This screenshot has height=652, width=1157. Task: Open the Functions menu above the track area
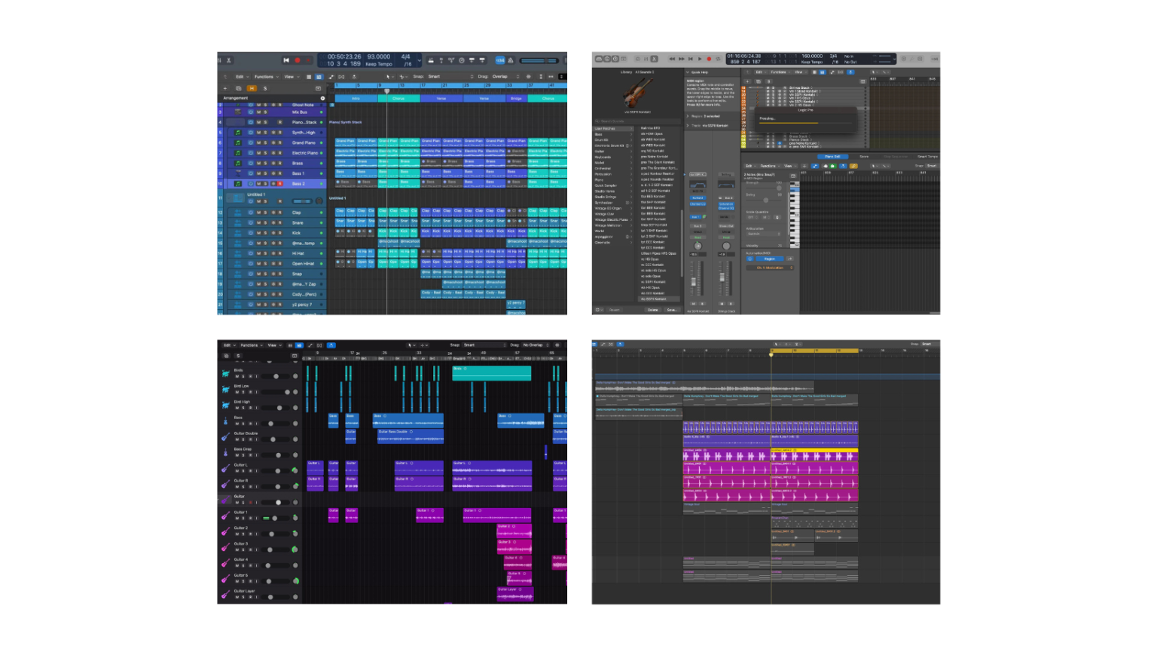265,76
